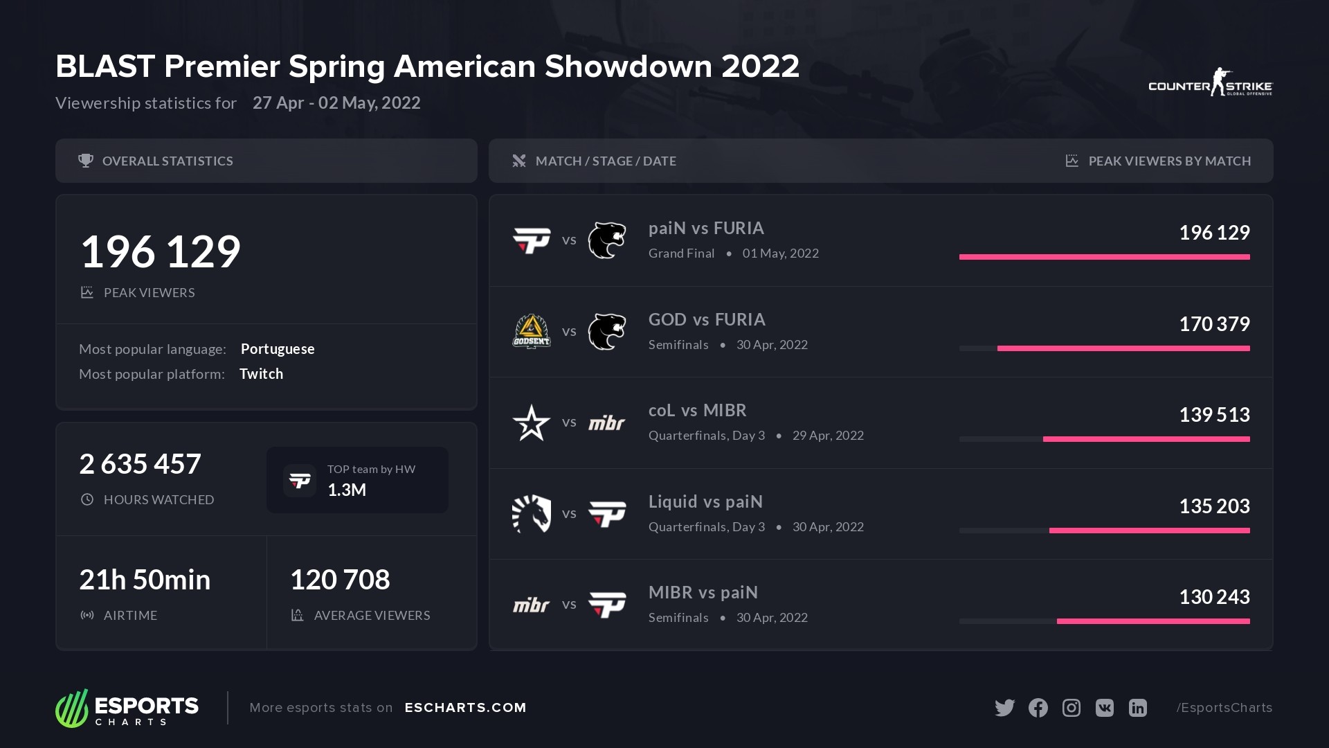The width and height of the screenshot is (1329, 748).
Task: Select the Team Liquid horse logo
Action: coord(531,513)
